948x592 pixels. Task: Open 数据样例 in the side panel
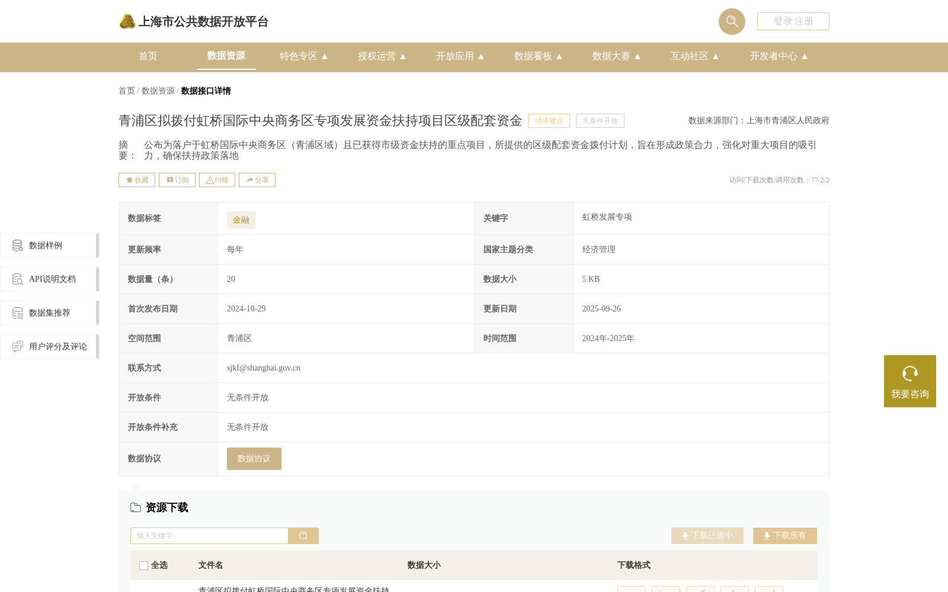tap(50, 245)
